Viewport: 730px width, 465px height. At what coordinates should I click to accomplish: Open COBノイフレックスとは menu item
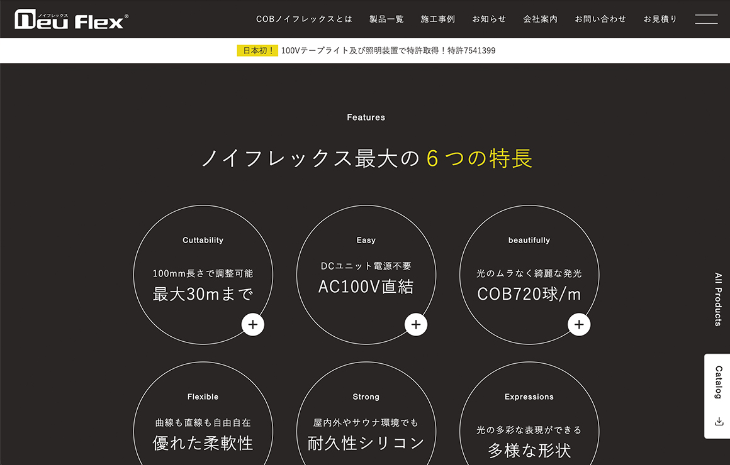(304, 19)
